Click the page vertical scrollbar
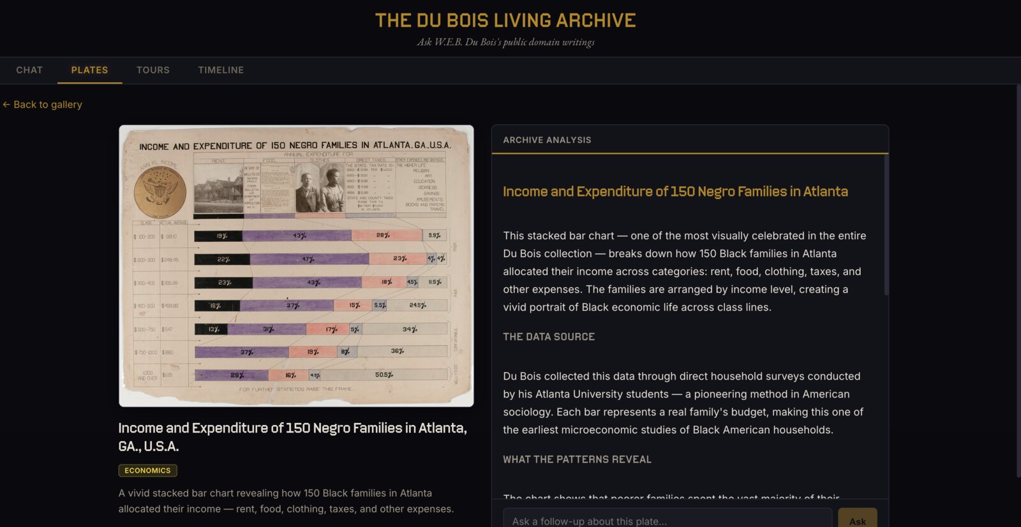The height and width of the screenshot is (527, 1021). [x=1018, y=281]
